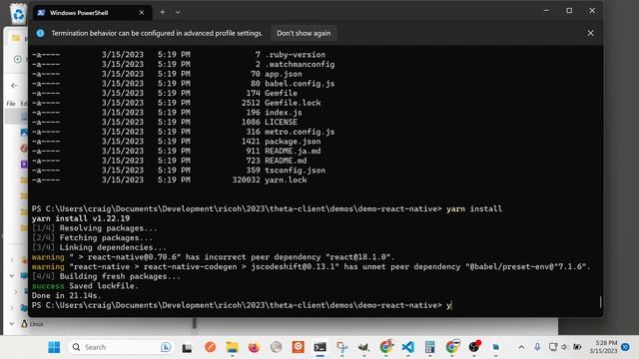Open the orange square taskbar icon before Terminal

coord(298,347)
